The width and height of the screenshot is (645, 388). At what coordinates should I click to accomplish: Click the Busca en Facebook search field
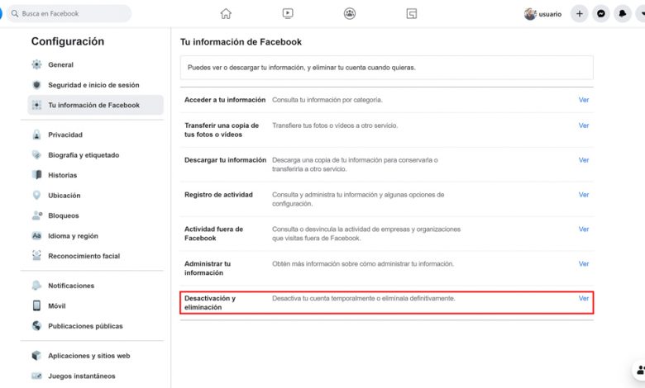pyautogui.click(x=69, y=13)
